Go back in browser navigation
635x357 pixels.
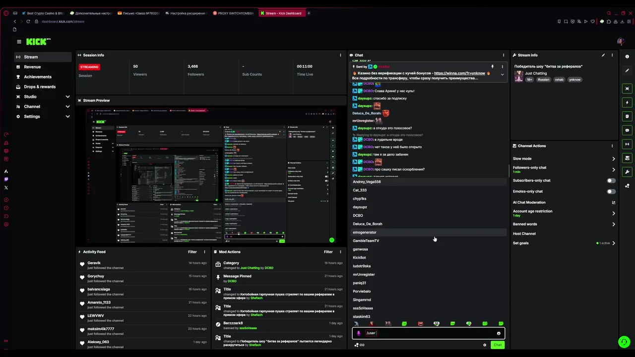tap(15, 21)
